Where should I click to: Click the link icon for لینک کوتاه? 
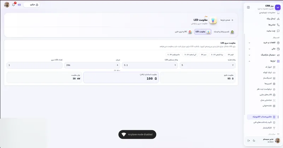tap(274, 73)
